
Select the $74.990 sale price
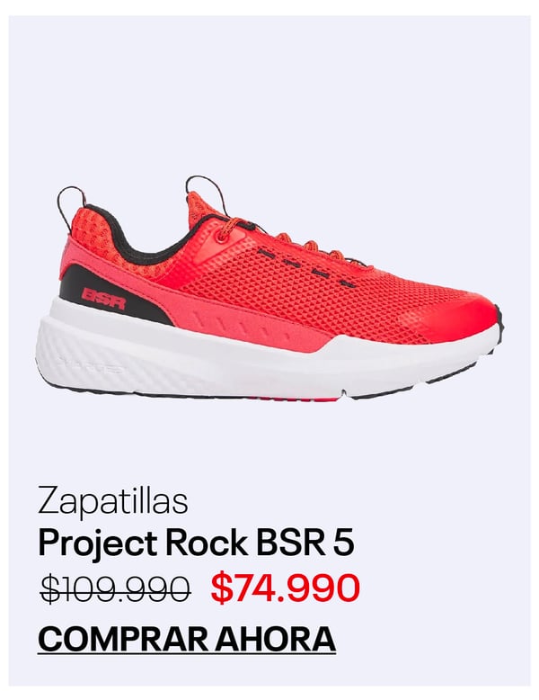point(286,588)
